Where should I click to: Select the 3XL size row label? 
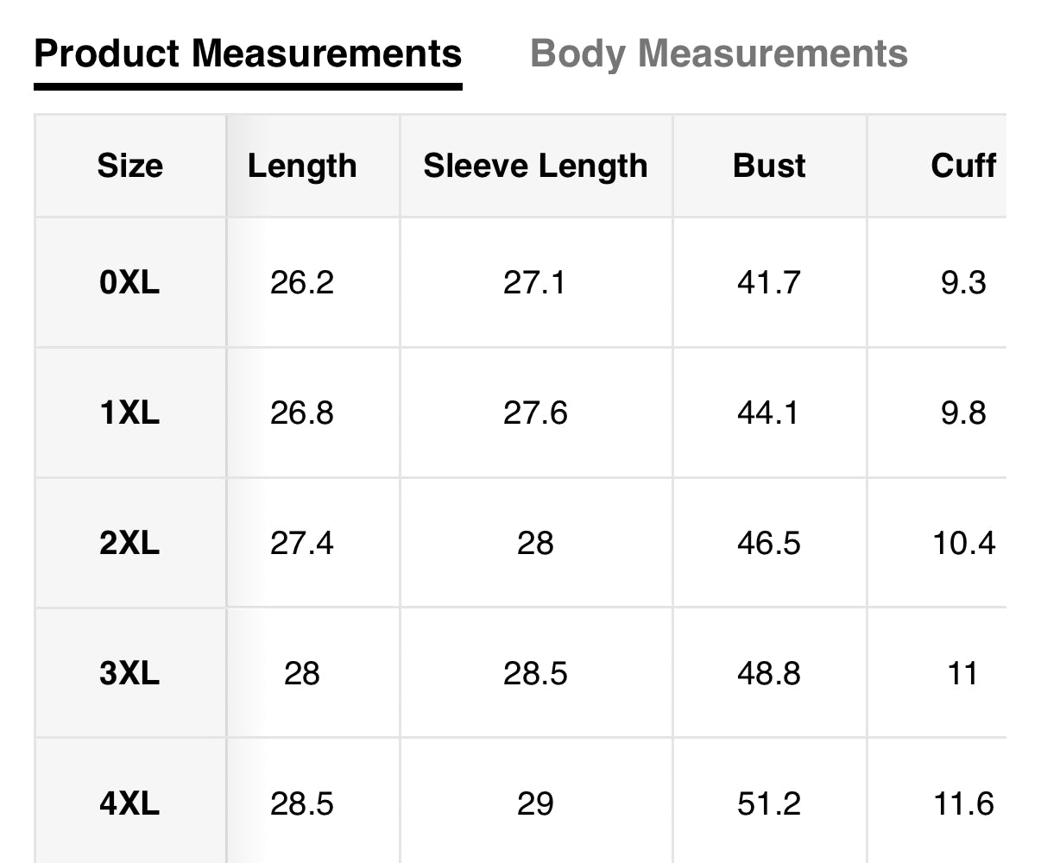tap(129, 673)
